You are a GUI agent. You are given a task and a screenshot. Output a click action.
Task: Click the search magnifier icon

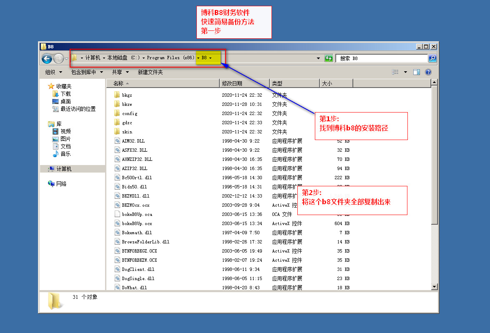(x=432, y=58)
